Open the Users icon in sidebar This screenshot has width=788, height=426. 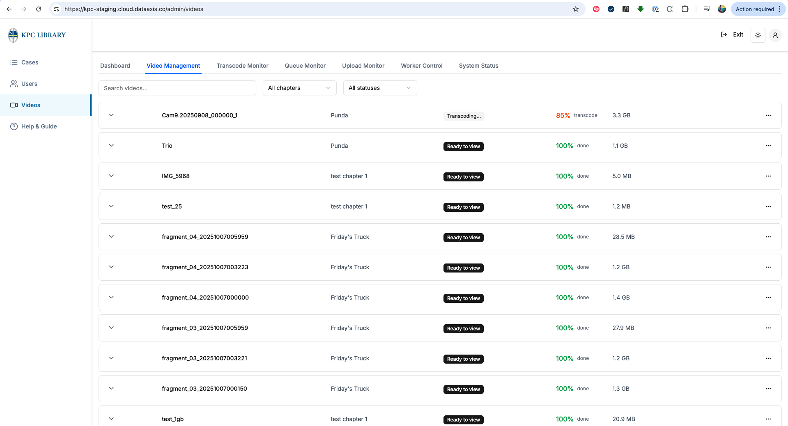[x=14, y=84]
